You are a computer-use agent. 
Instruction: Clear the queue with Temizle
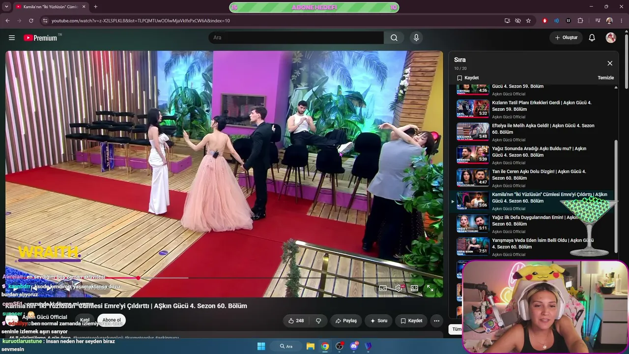tap(606, 78)
